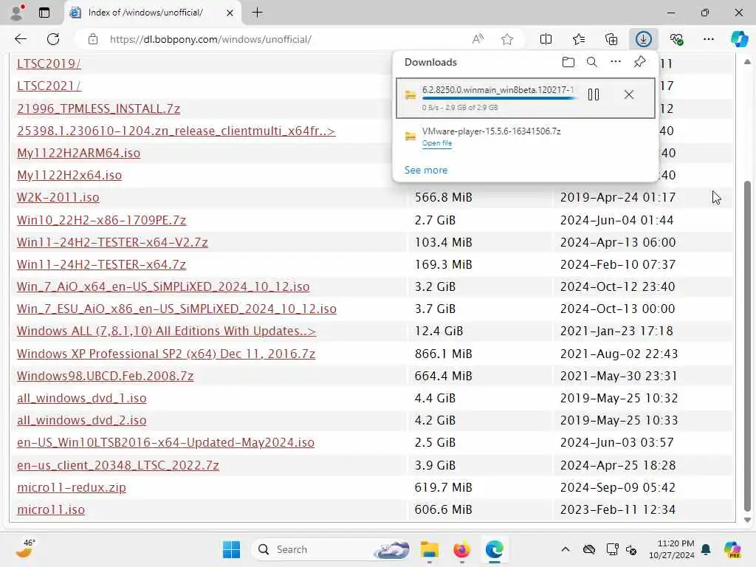756x567 pixels.
Task: Download My1122H2x64.iso
Action: click(x=69, y=175)
